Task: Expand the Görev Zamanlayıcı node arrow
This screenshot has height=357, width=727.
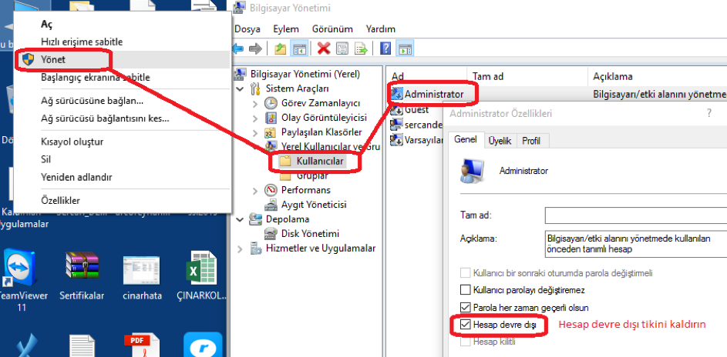Action: [x=255, y=103]
